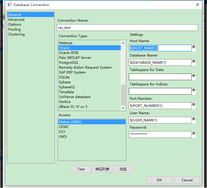Open variable picker next to Port Number field
207x188 pixels.
193,104
